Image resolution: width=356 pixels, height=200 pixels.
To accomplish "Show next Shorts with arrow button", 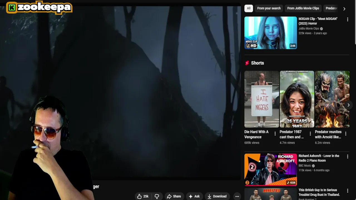I will [348, 105].
